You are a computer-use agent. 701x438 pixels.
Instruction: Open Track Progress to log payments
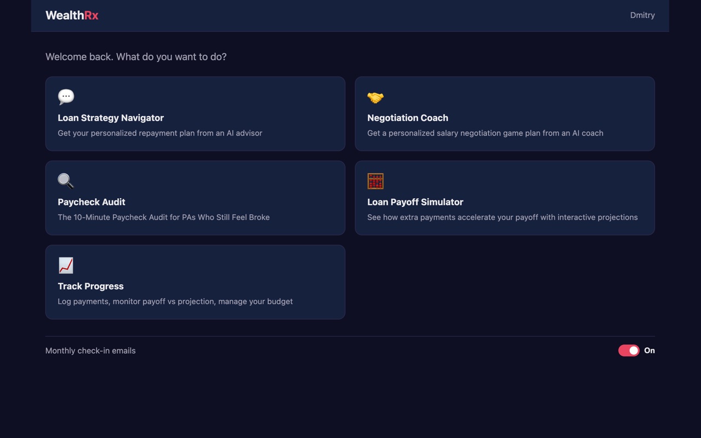[196, 282]
